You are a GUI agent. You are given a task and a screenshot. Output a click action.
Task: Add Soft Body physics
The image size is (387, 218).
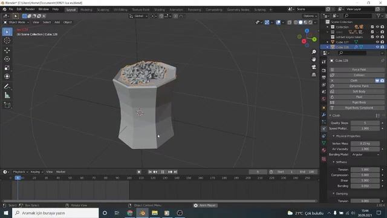pos(357,91)
